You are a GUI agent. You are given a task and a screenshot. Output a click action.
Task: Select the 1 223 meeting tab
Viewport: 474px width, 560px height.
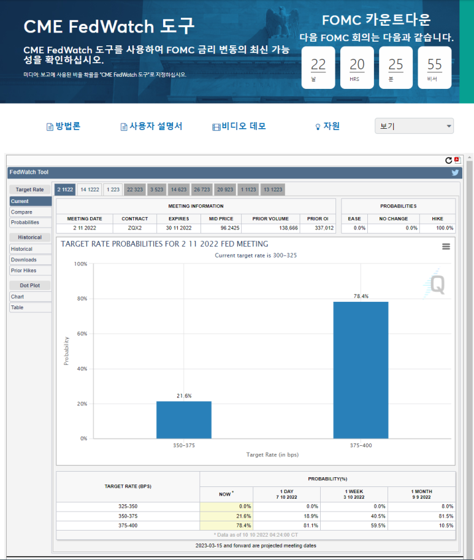[113, 190]
